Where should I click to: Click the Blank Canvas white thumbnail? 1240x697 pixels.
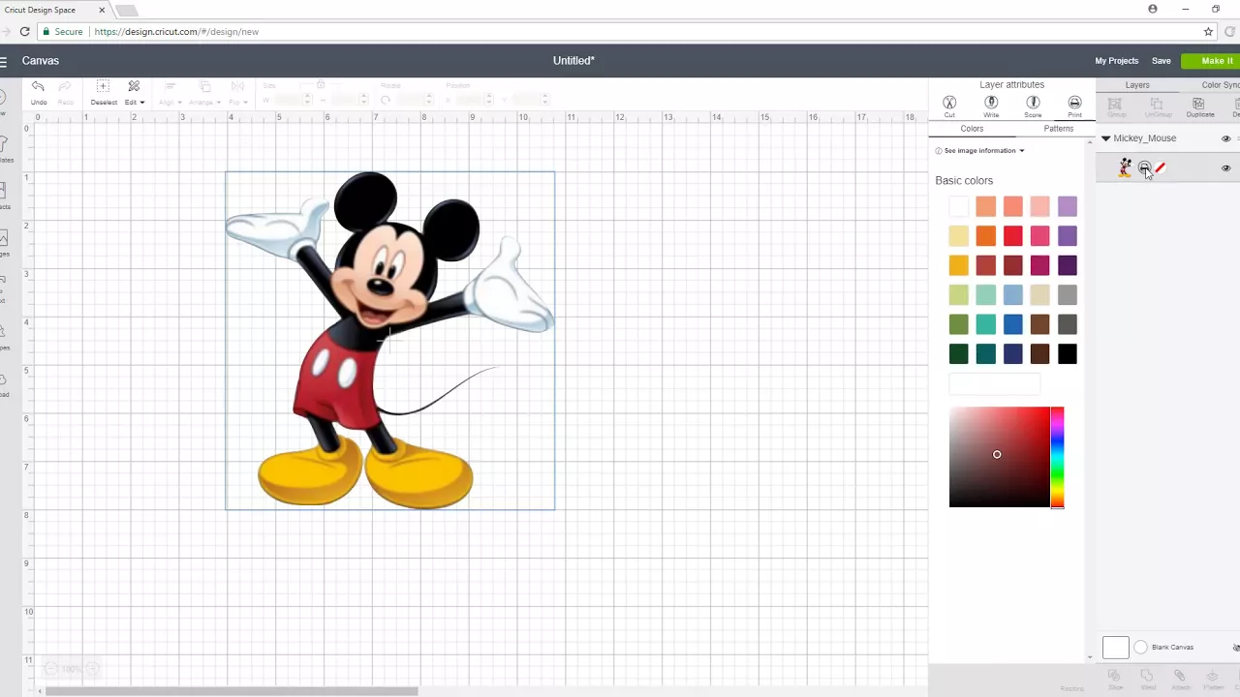[x=1115, y=648]
